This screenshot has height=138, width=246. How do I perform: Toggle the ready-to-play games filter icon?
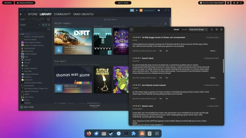[x=43, y=25]
